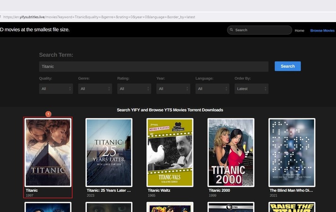
Task: Open the Browse Movies menu link
Action: tap(322, 31)
